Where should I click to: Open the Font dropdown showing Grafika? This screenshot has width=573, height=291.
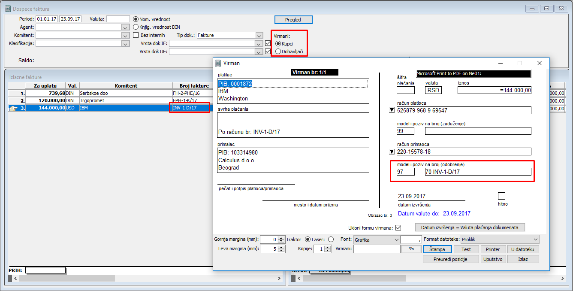[x=395, y=239]
